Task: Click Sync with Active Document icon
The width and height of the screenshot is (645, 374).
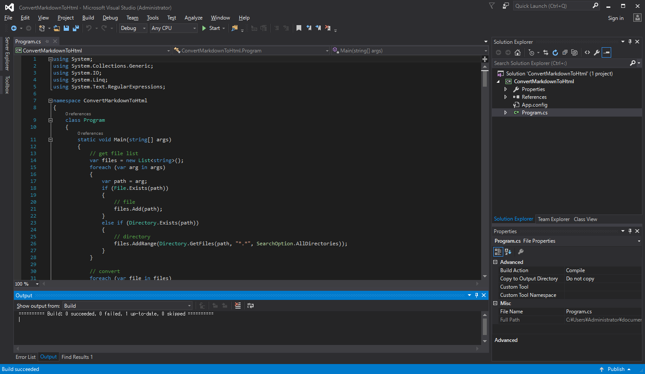Action: point(546,52)
